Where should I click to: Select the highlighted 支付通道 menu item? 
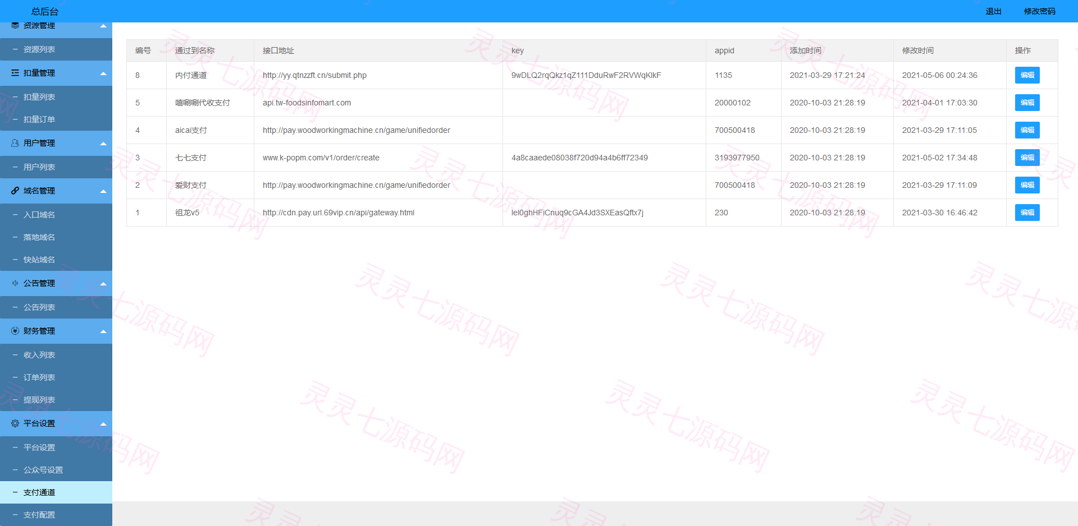click(56, 492)
